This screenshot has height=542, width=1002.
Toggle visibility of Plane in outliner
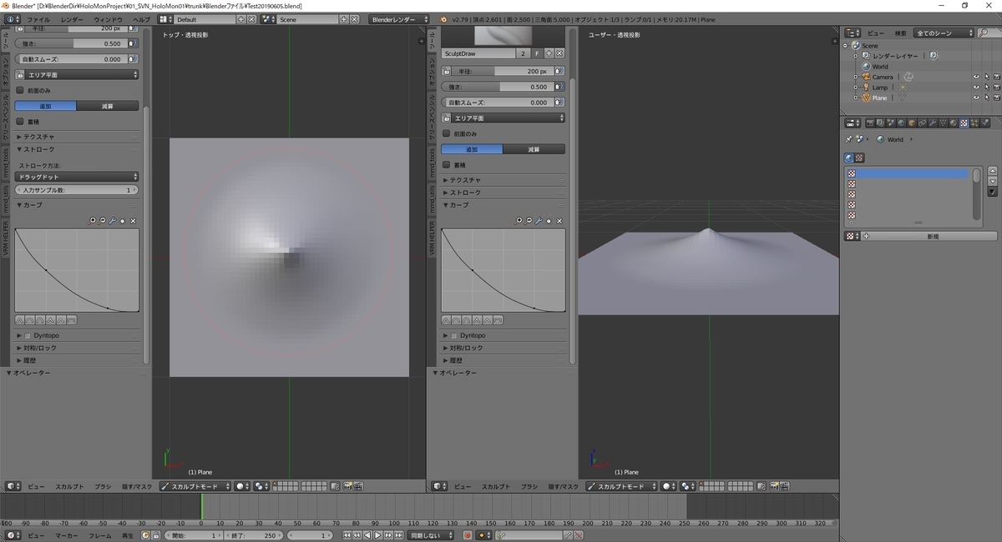point(975,98)
